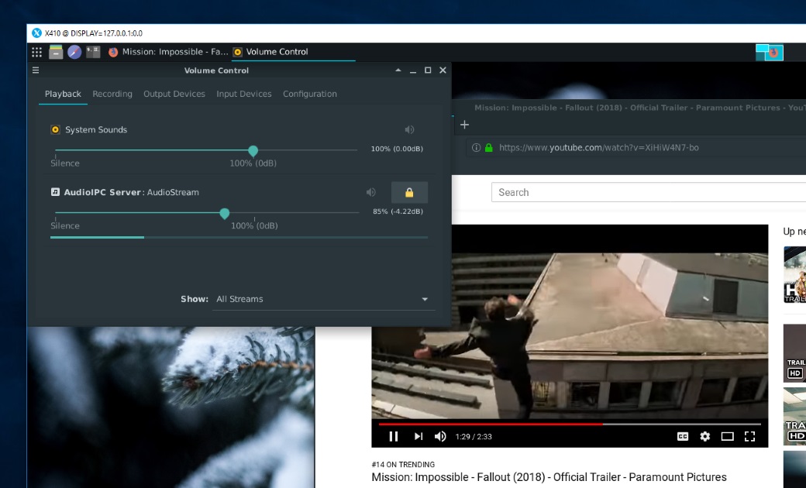
Task: Switch to the Recording tab
Action: tap(112, 94)
